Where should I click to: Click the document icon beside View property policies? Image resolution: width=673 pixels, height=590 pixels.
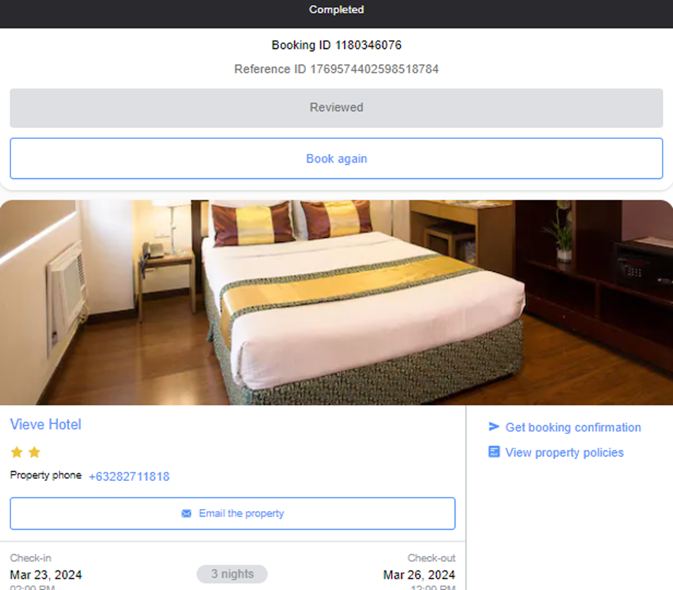click(x=494, y=452)
